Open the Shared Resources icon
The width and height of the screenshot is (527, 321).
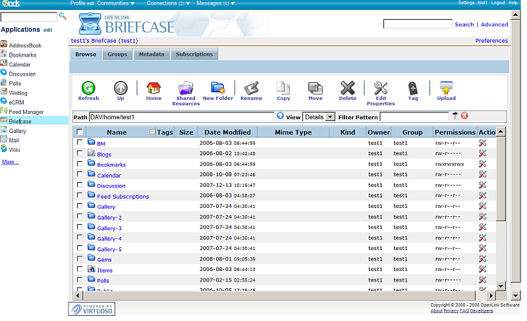pos(186,88)
